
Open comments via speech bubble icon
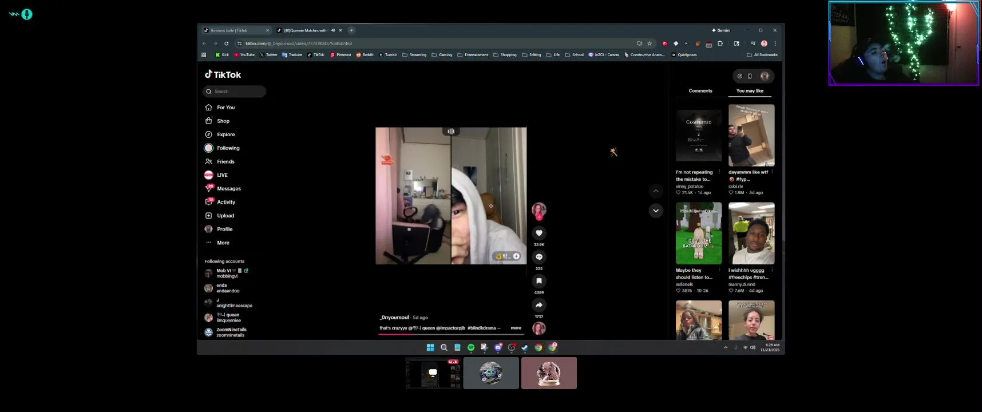point(539,257)
